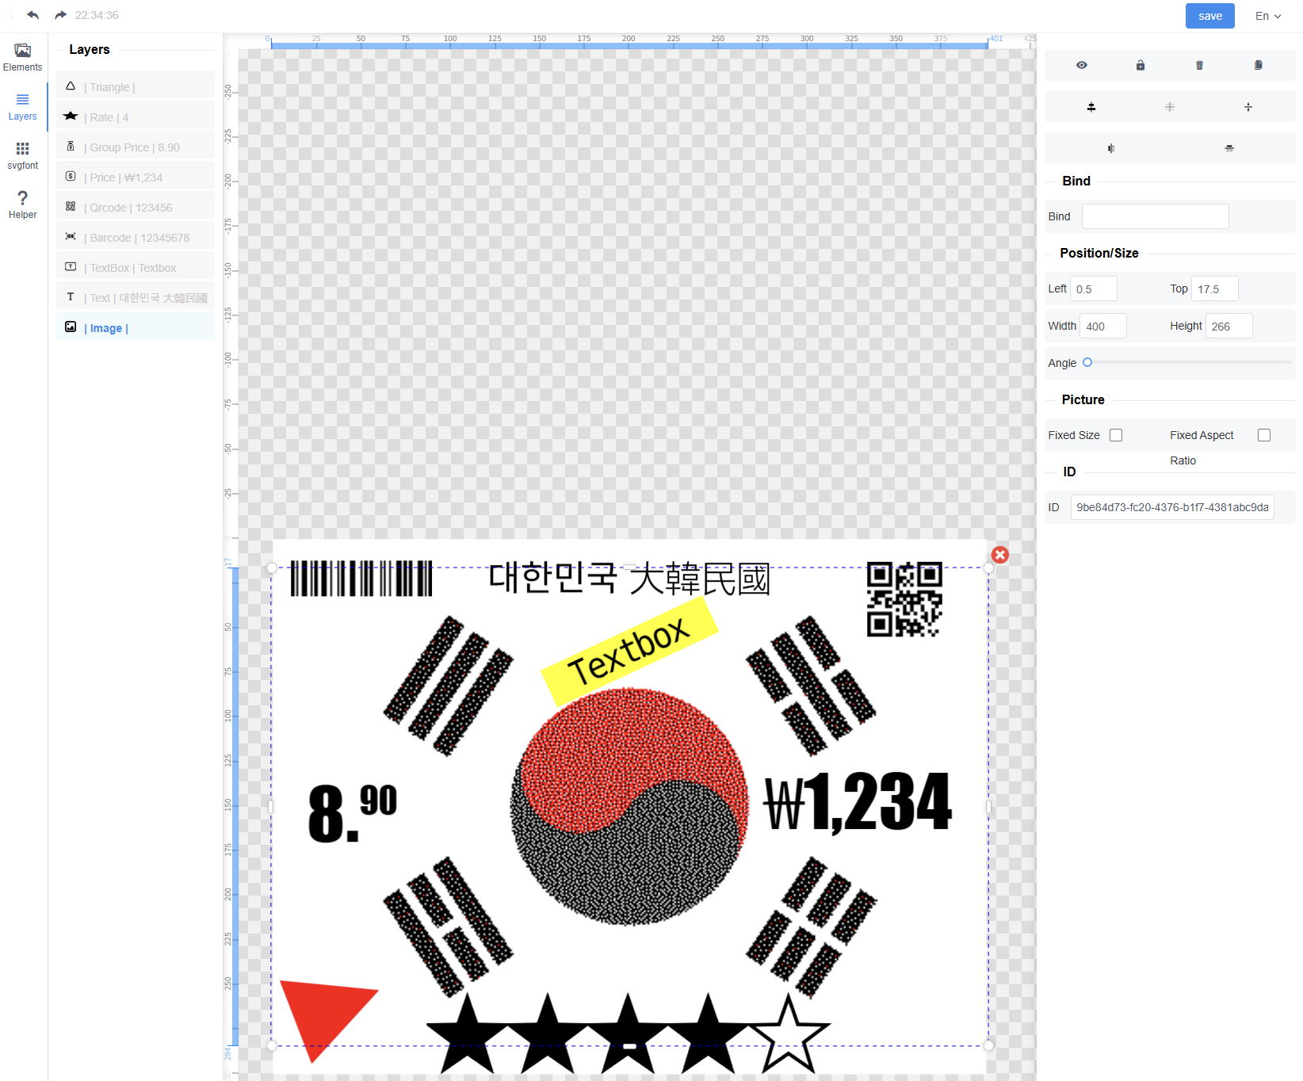Click the T icon of Text layer
This screenshot has width=1303, height=1081.
pos(71,296)
